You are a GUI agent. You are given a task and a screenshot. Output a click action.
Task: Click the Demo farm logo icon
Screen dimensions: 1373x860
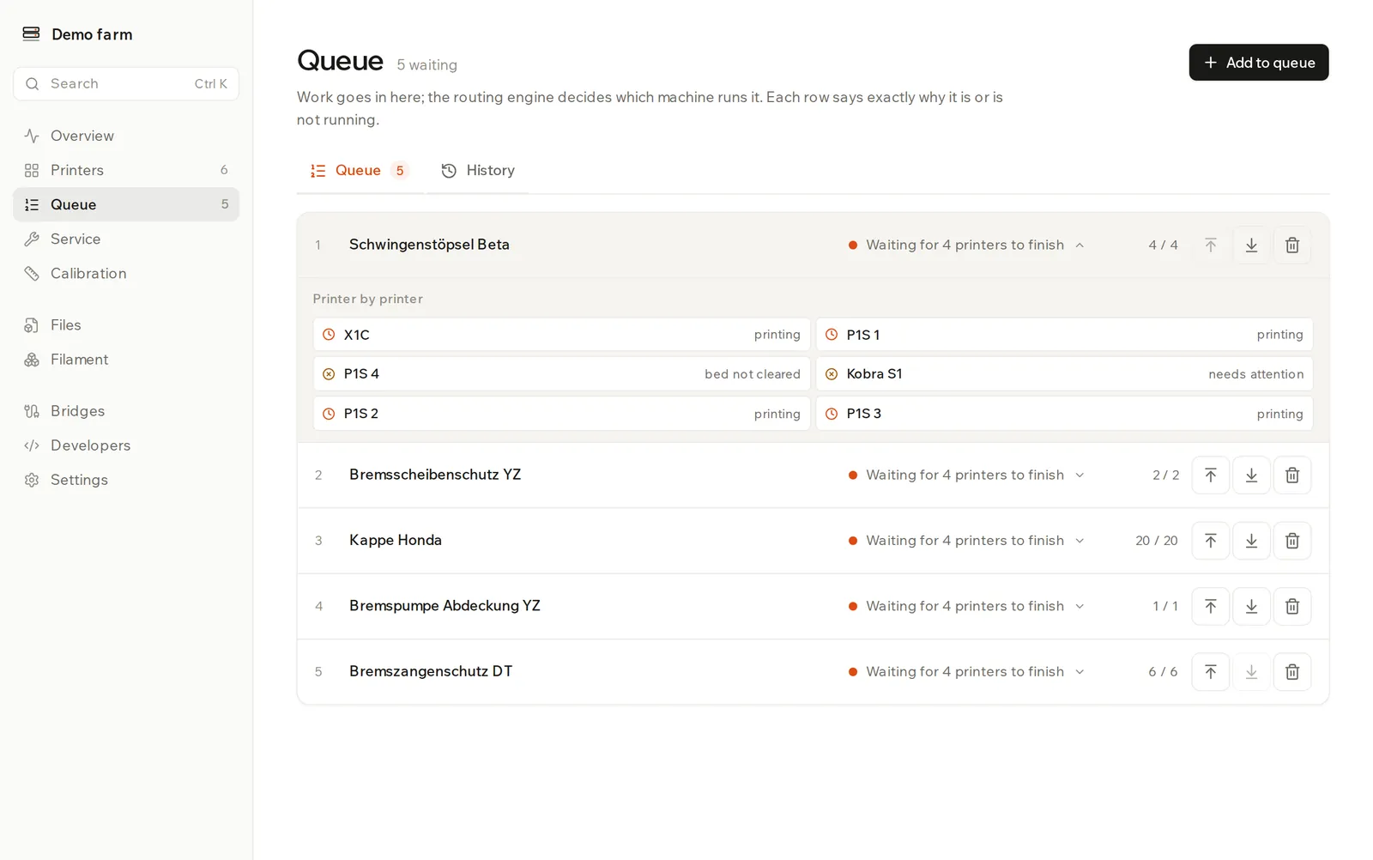31,33
